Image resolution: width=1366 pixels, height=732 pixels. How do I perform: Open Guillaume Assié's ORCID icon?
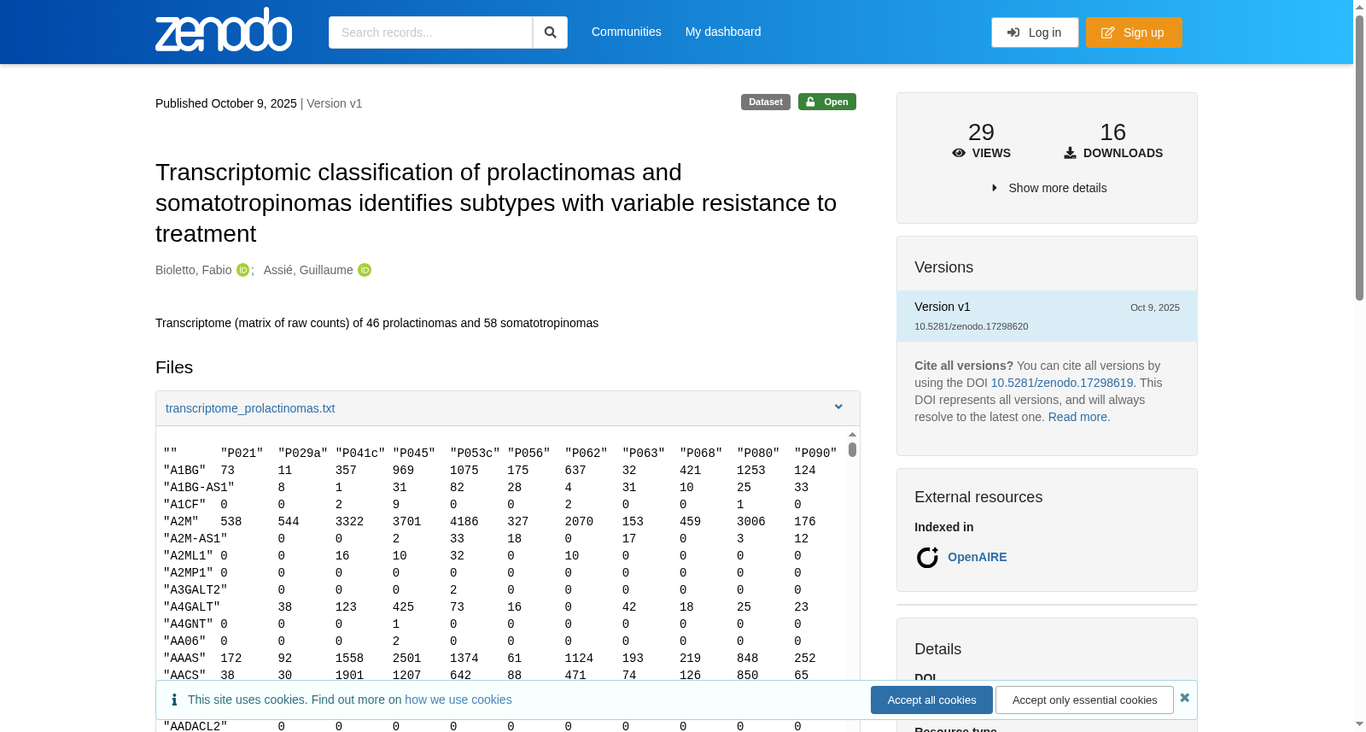365,270
